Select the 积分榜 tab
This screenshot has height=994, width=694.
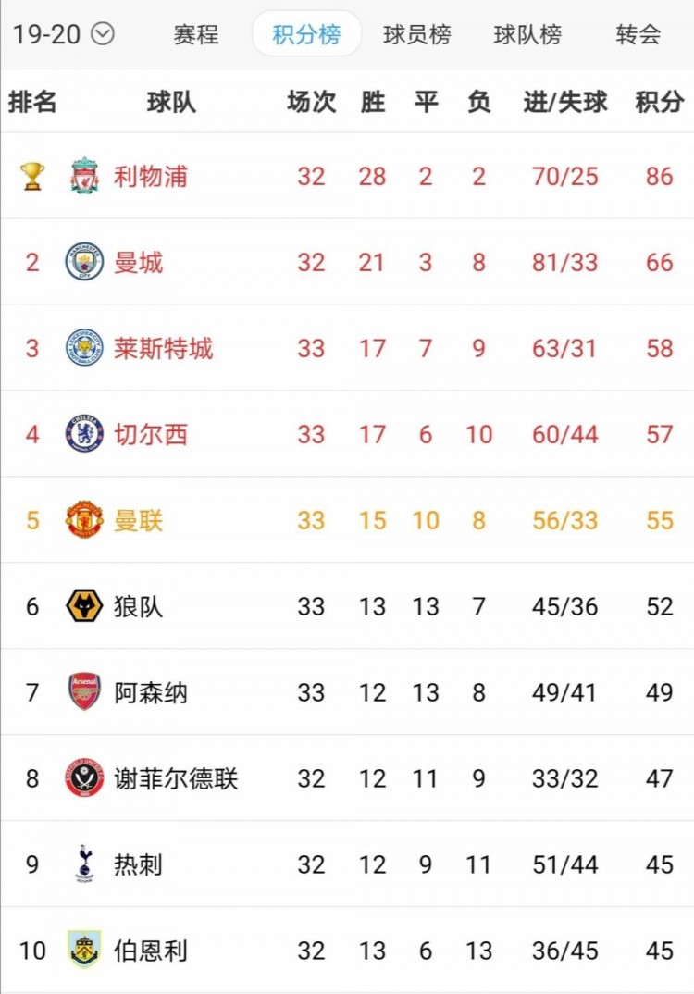click(307, 33)
